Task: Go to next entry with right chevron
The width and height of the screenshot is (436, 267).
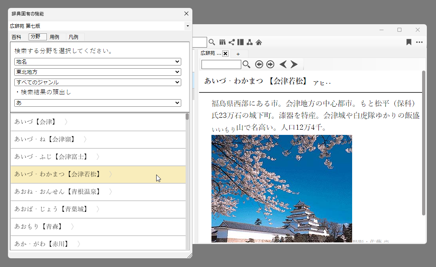Action: click(x=294, y=64)
